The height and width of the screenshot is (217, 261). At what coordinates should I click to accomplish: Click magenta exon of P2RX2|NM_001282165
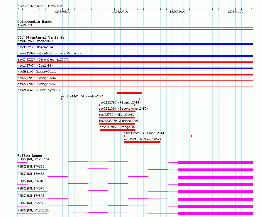(216, 214)
